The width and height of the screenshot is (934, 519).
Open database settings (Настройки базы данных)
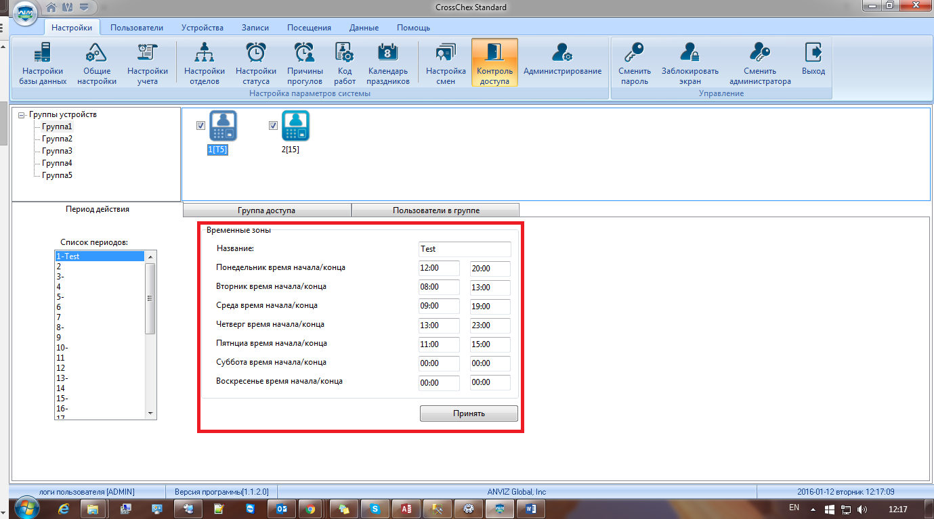click(43, 63)
